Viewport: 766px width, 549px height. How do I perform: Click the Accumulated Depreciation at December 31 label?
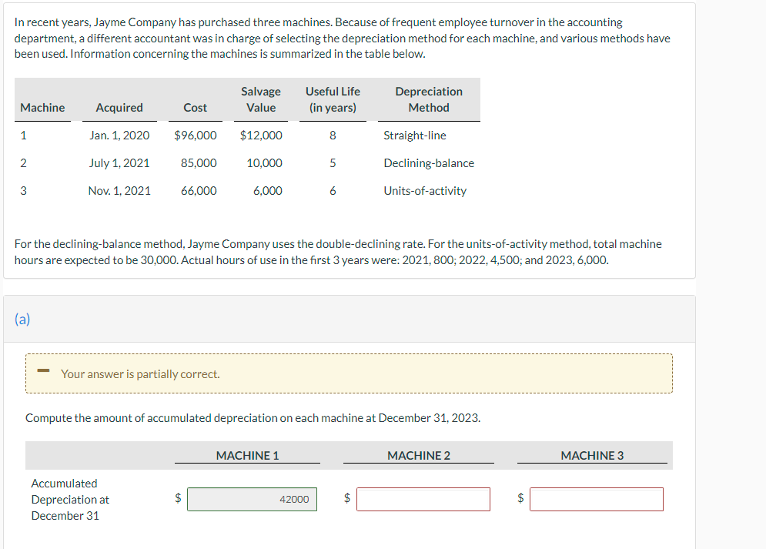(x=70, y=499)
